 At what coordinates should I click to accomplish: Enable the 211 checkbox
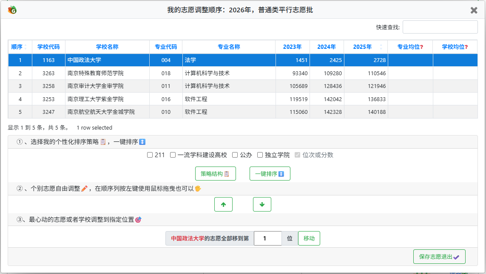pos(150,155)
